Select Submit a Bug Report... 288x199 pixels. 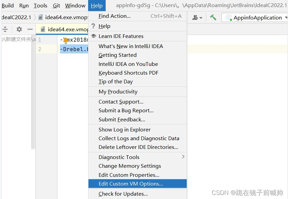(x=137, y=111)
